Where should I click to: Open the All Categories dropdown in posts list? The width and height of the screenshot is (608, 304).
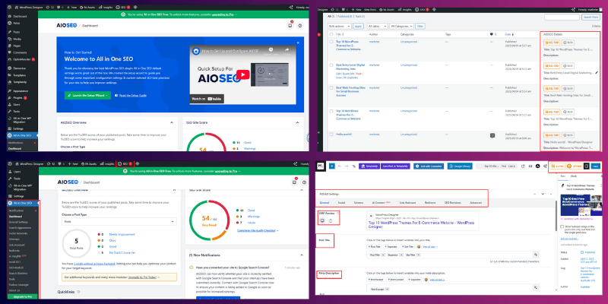click(x=401, y=26)
